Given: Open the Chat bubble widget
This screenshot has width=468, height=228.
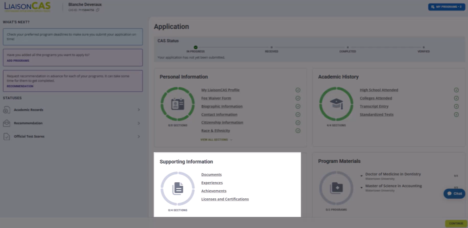Looking at the screenshot, I should [454, 194].
